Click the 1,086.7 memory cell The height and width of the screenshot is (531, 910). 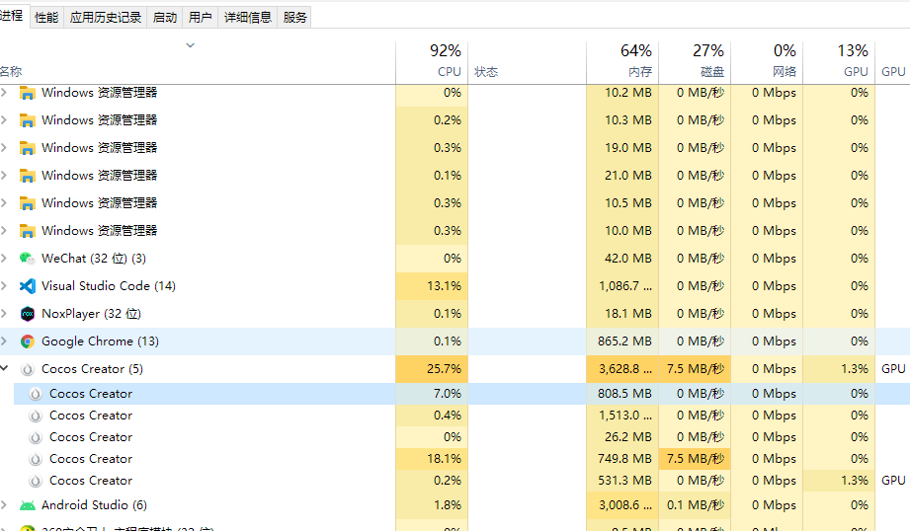[x=622, y=286]
